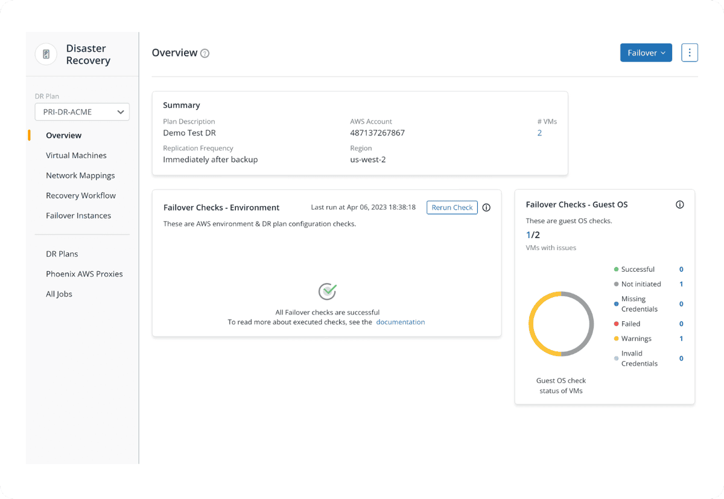Click the red Failed legend dot
Image resolution: width=724 pixels, height=499 pixels.
617,324
